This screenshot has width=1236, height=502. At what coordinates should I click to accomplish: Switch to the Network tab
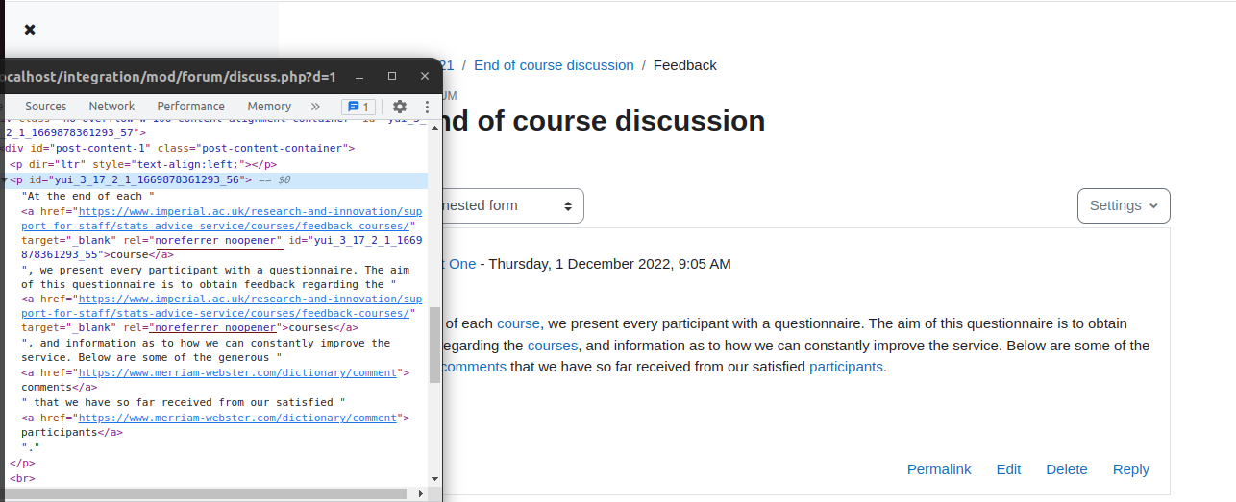111,107
